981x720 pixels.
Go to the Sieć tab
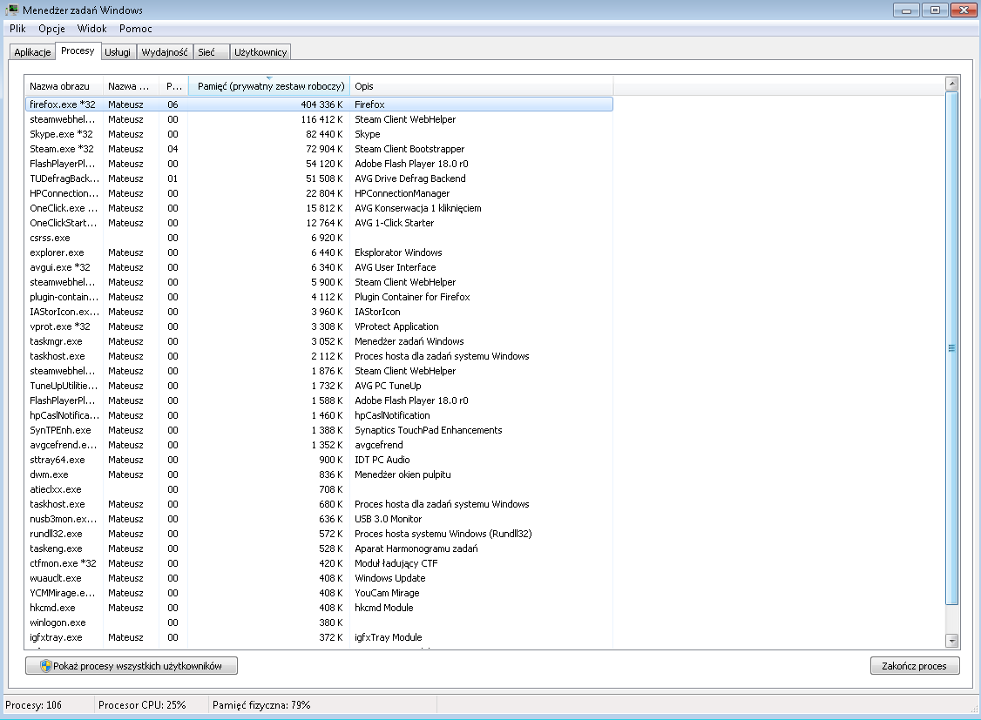[211, 52]
